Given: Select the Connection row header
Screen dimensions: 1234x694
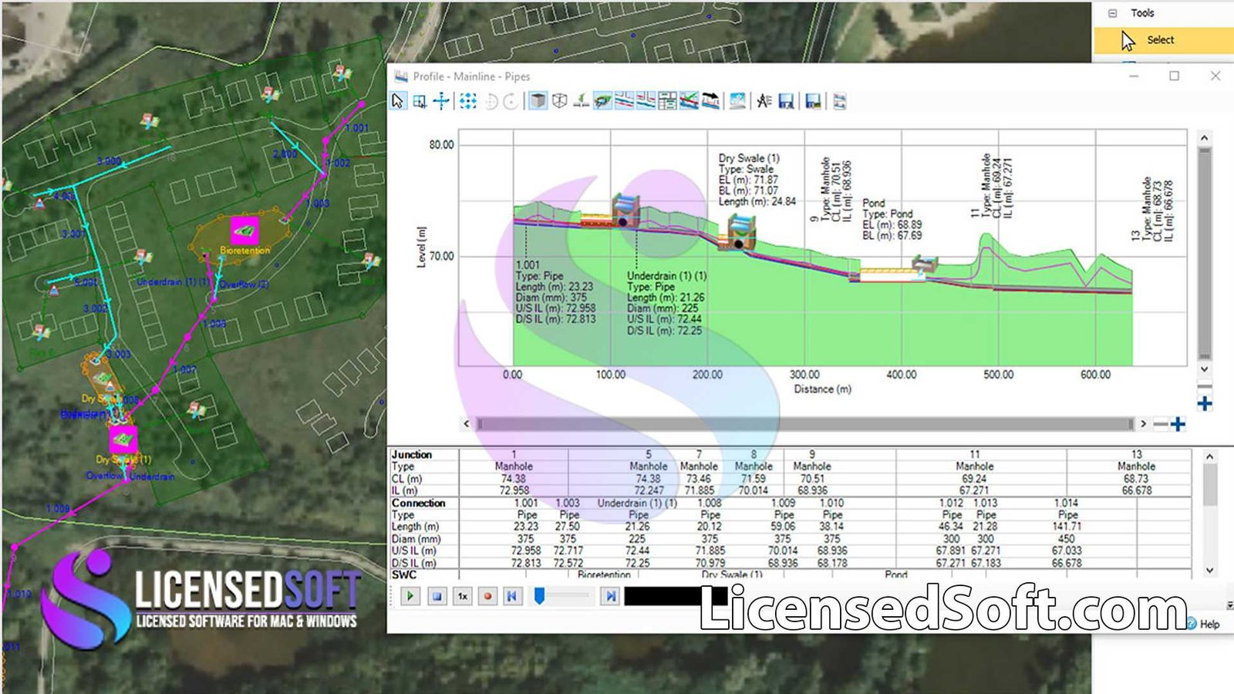Looking at the screenshot, I should tap(419, 503).
